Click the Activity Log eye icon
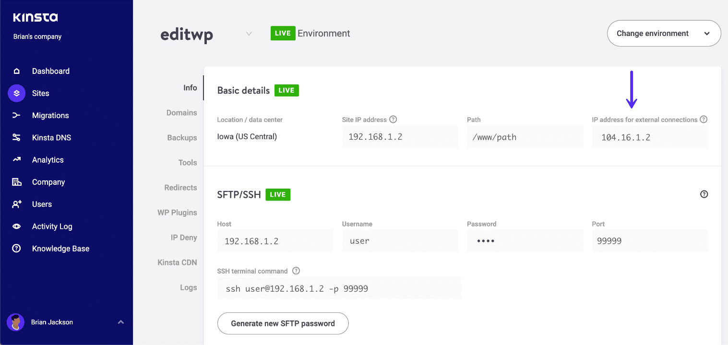Image resolution: width=728 pixels, height=345 pixels. click(17, 226)
